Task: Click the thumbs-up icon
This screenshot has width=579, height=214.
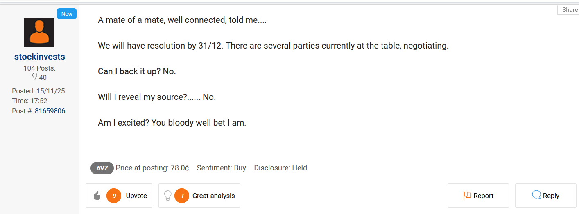Action: point(97,196)
